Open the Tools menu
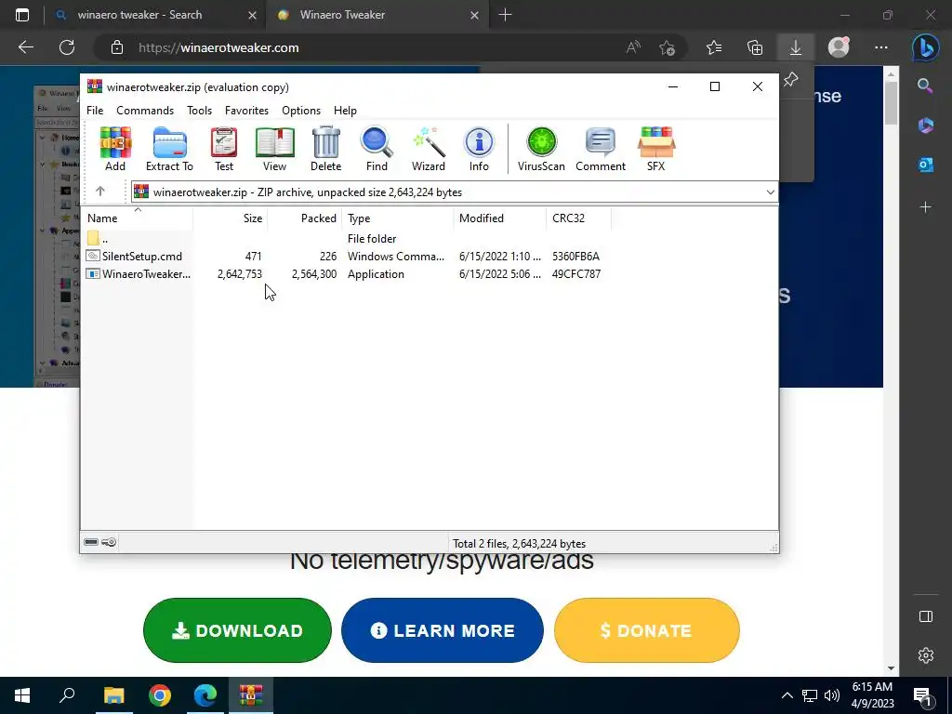 (199, 111)
